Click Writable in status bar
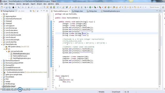The width and height of the screenshot is (165, 93). 101,92
